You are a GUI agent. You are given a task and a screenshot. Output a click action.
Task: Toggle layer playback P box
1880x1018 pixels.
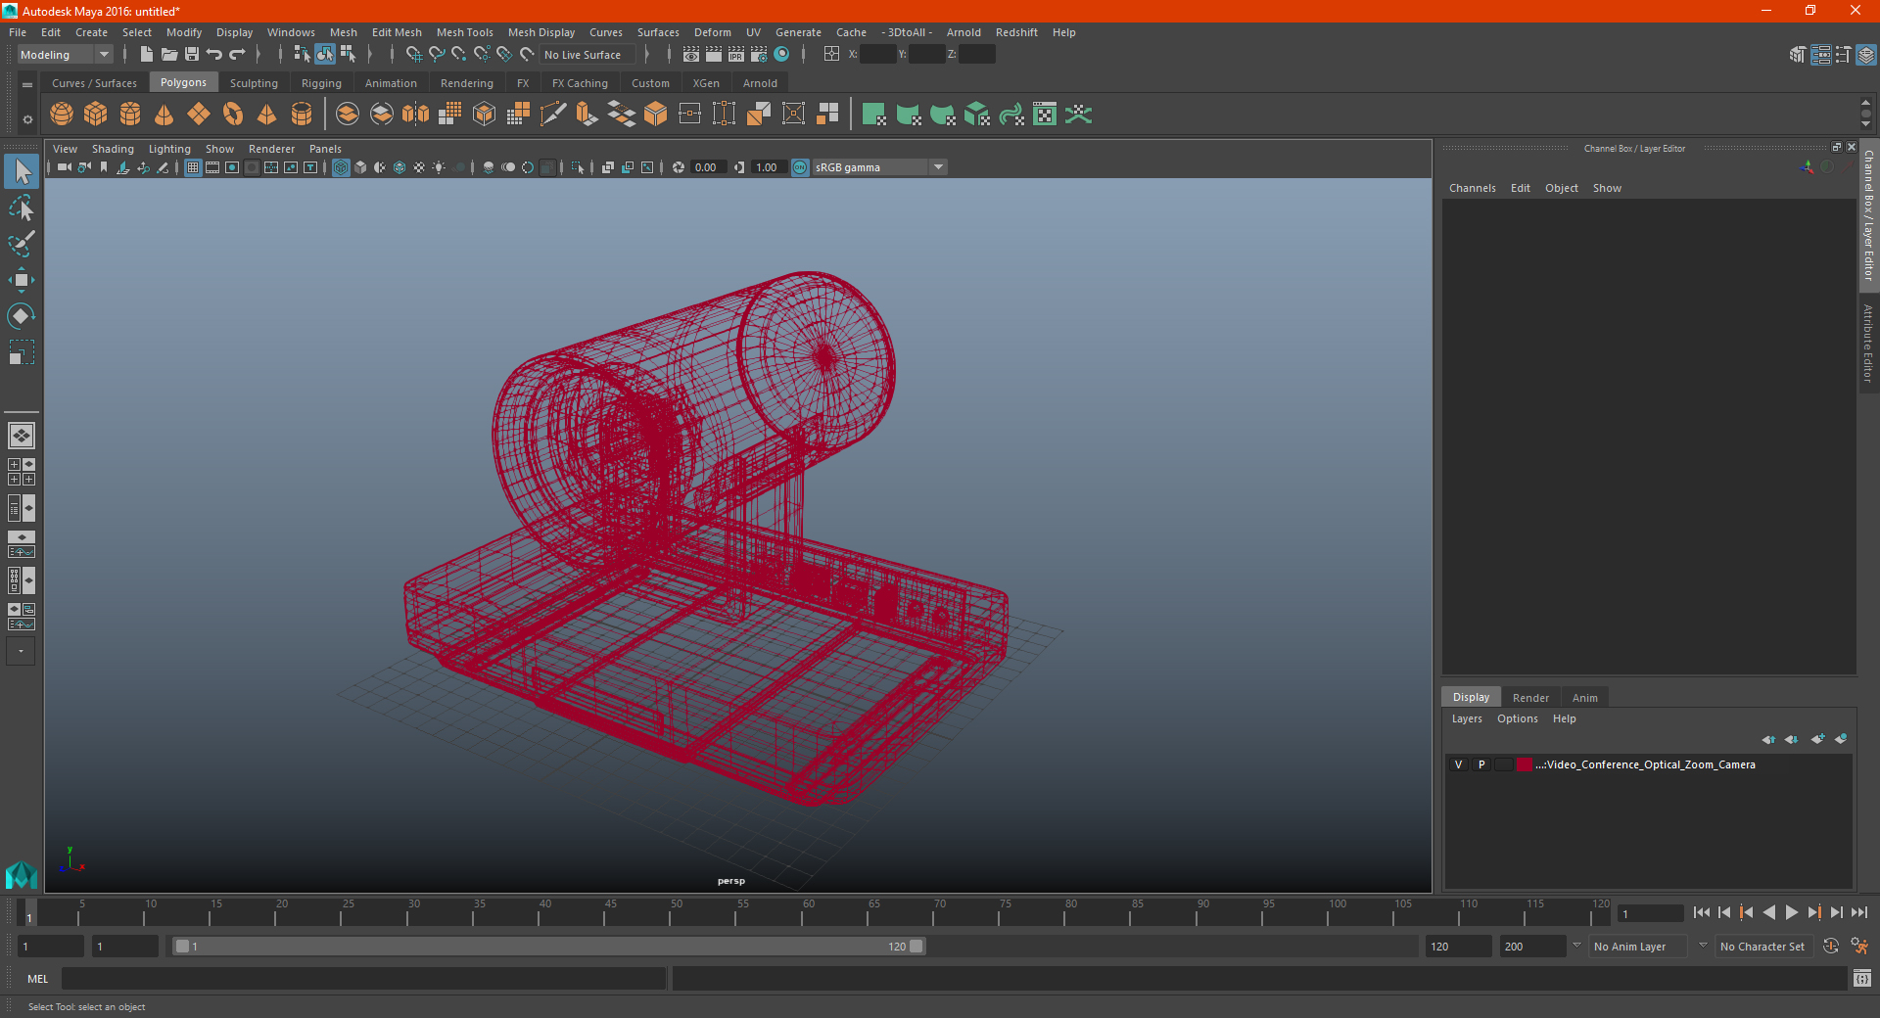[x=1481, y=764]
